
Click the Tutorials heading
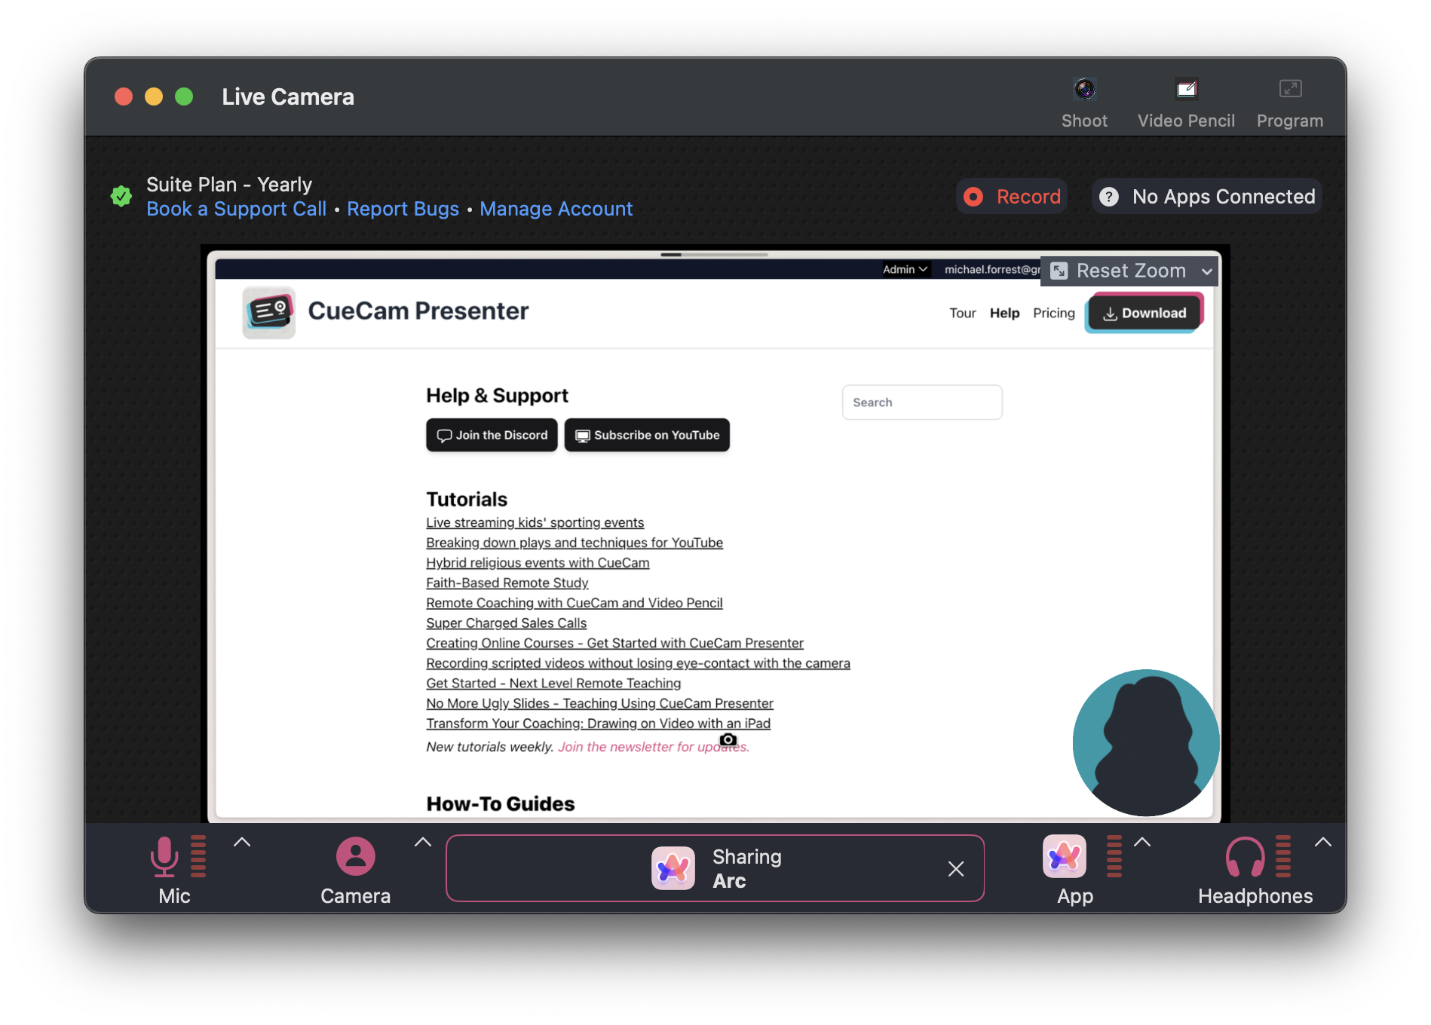(x=467, y=499)
